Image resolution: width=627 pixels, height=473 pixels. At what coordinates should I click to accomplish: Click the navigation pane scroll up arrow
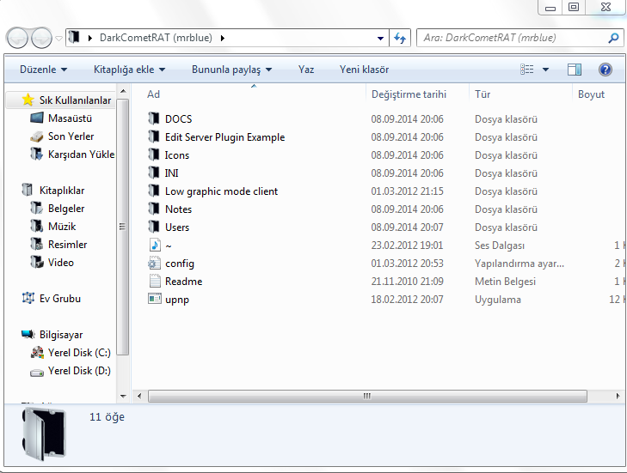123,91
